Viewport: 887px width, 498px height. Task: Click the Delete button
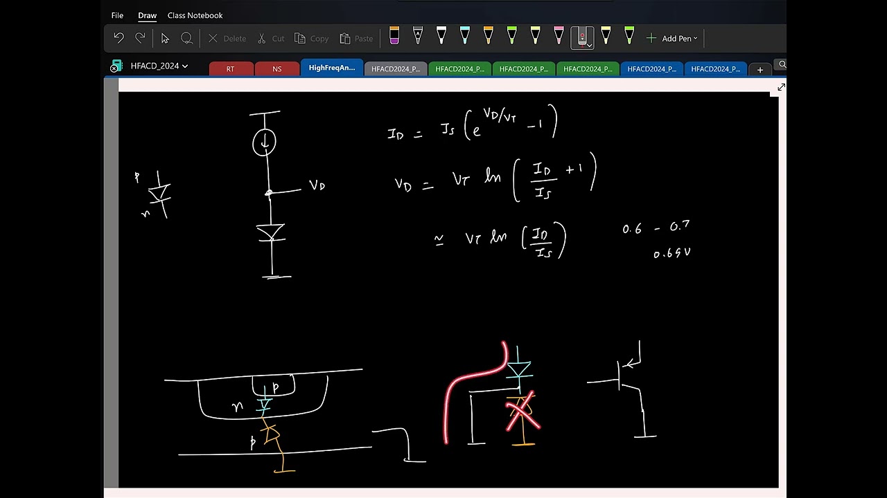point(227,39)
